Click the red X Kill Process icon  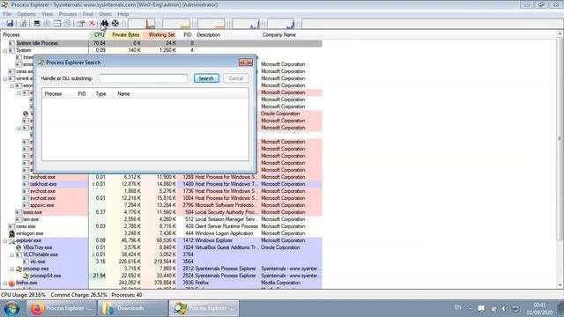(92, 24)
